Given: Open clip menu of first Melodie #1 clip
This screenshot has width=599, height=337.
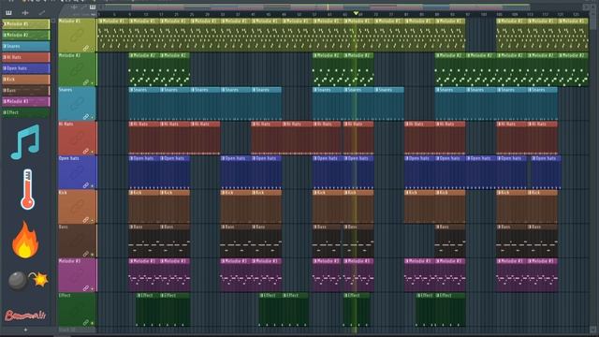Looking at the screenshot, I should coord(100,22).
